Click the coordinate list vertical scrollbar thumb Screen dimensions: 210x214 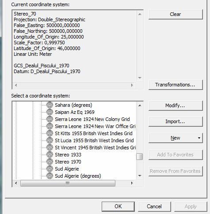click(140, 156)
